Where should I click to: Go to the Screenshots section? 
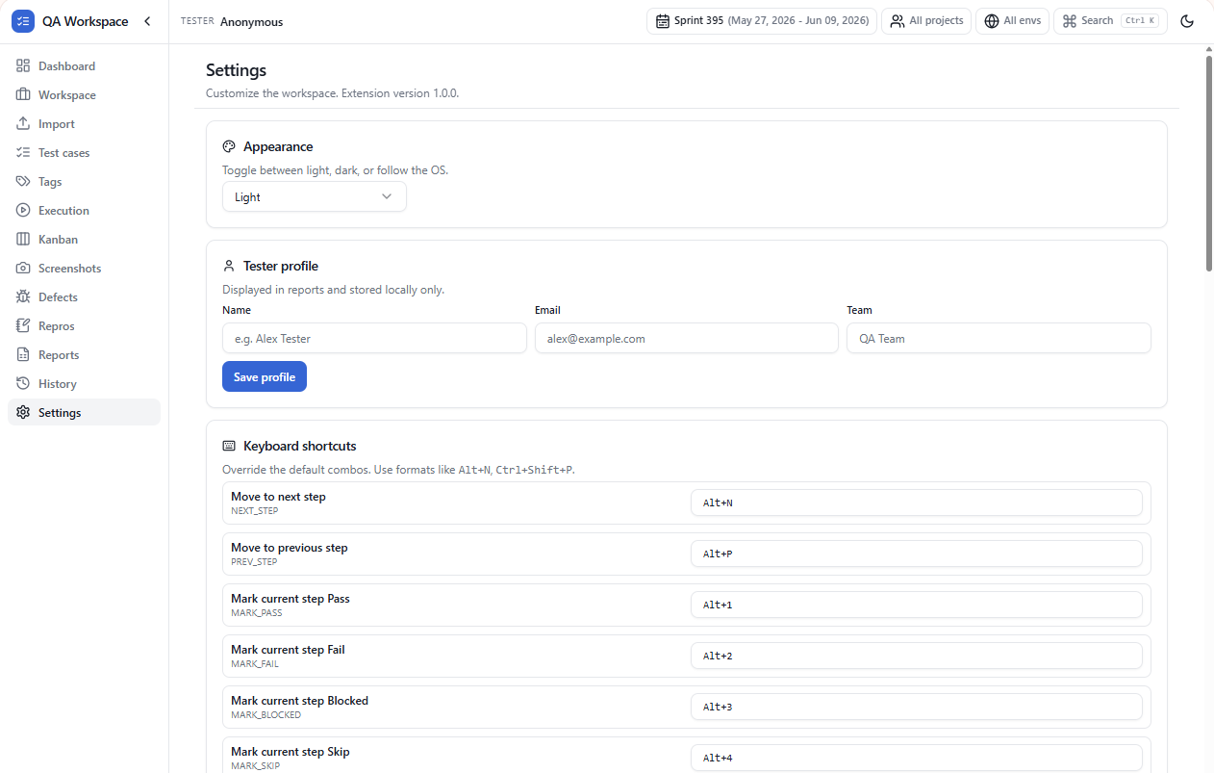[84, 269]
